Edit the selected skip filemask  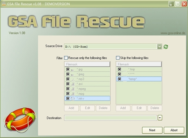tap(139, 108)
